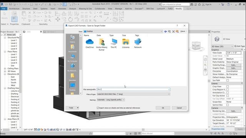Screen dimensions: 246x138
Task: Toggle the Crop Region Visible checkbox
Action: click(x=228, y=89)
